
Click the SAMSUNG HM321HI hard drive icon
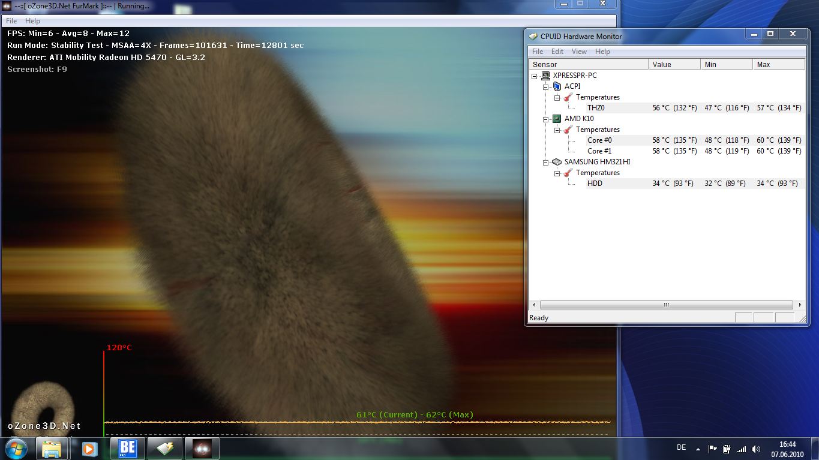point(557,162)
